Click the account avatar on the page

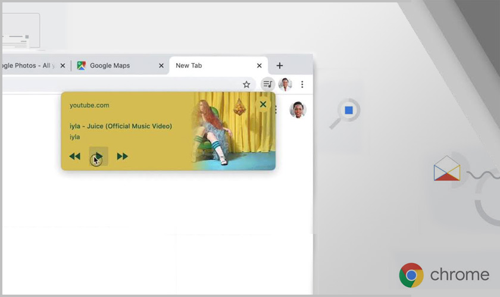298,110
